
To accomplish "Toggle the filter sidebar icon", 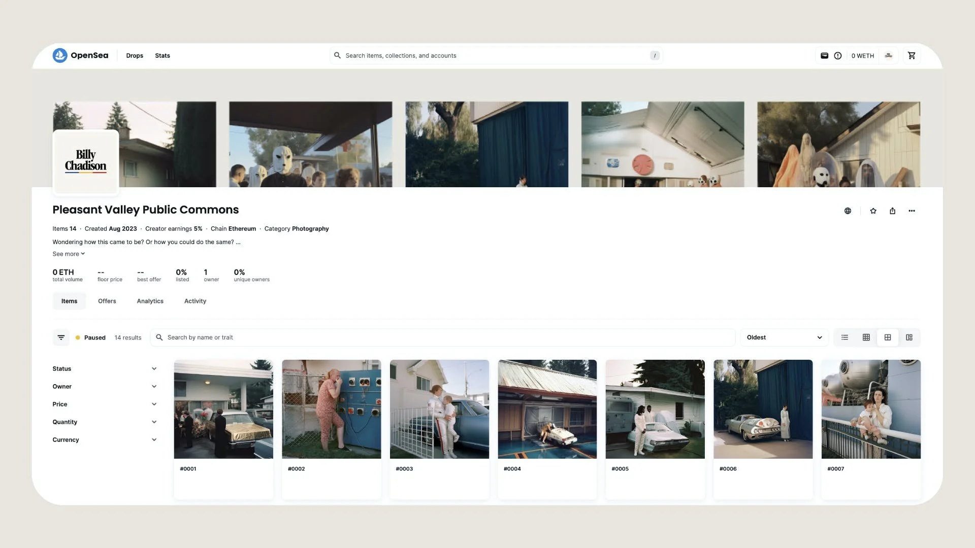I will (61, 337).
